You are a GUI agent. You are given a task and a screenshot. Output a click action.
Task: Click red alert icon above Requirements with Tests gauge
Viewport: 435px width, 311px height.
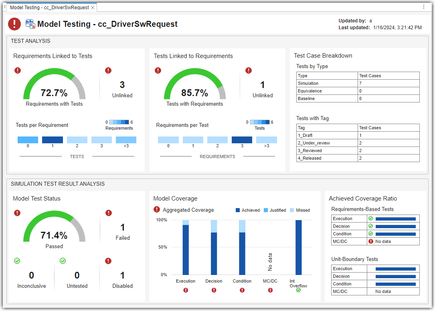(18, 70)
